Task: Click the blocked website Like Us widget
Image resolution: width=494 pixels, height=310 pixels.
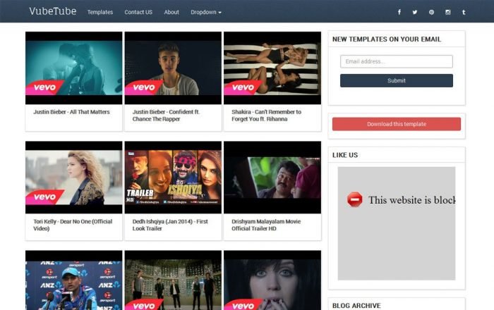Action: coord(397,223)
